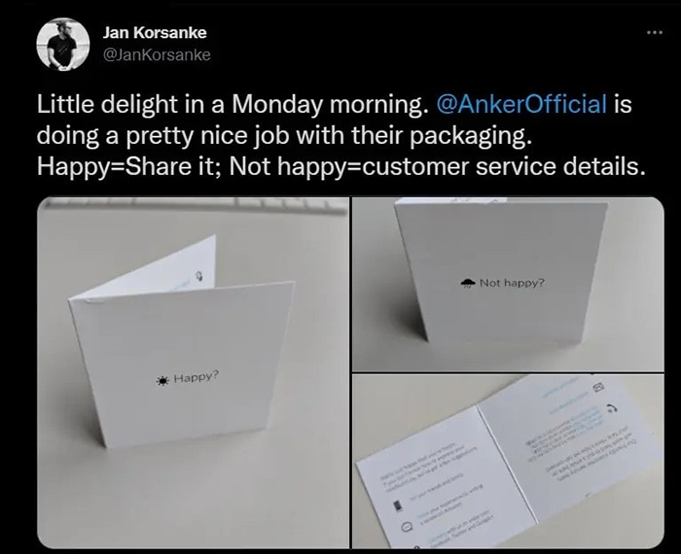Click the tweet line "Happy=Share it; Not happy=customer service details"
Screen dimensions: 681x554
[340, 166]
